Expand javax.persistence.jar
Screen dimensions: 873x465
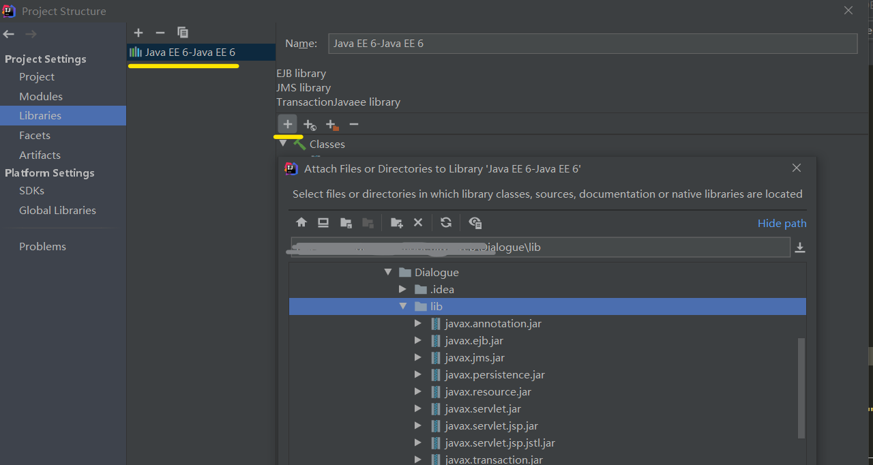pos(418,374)
